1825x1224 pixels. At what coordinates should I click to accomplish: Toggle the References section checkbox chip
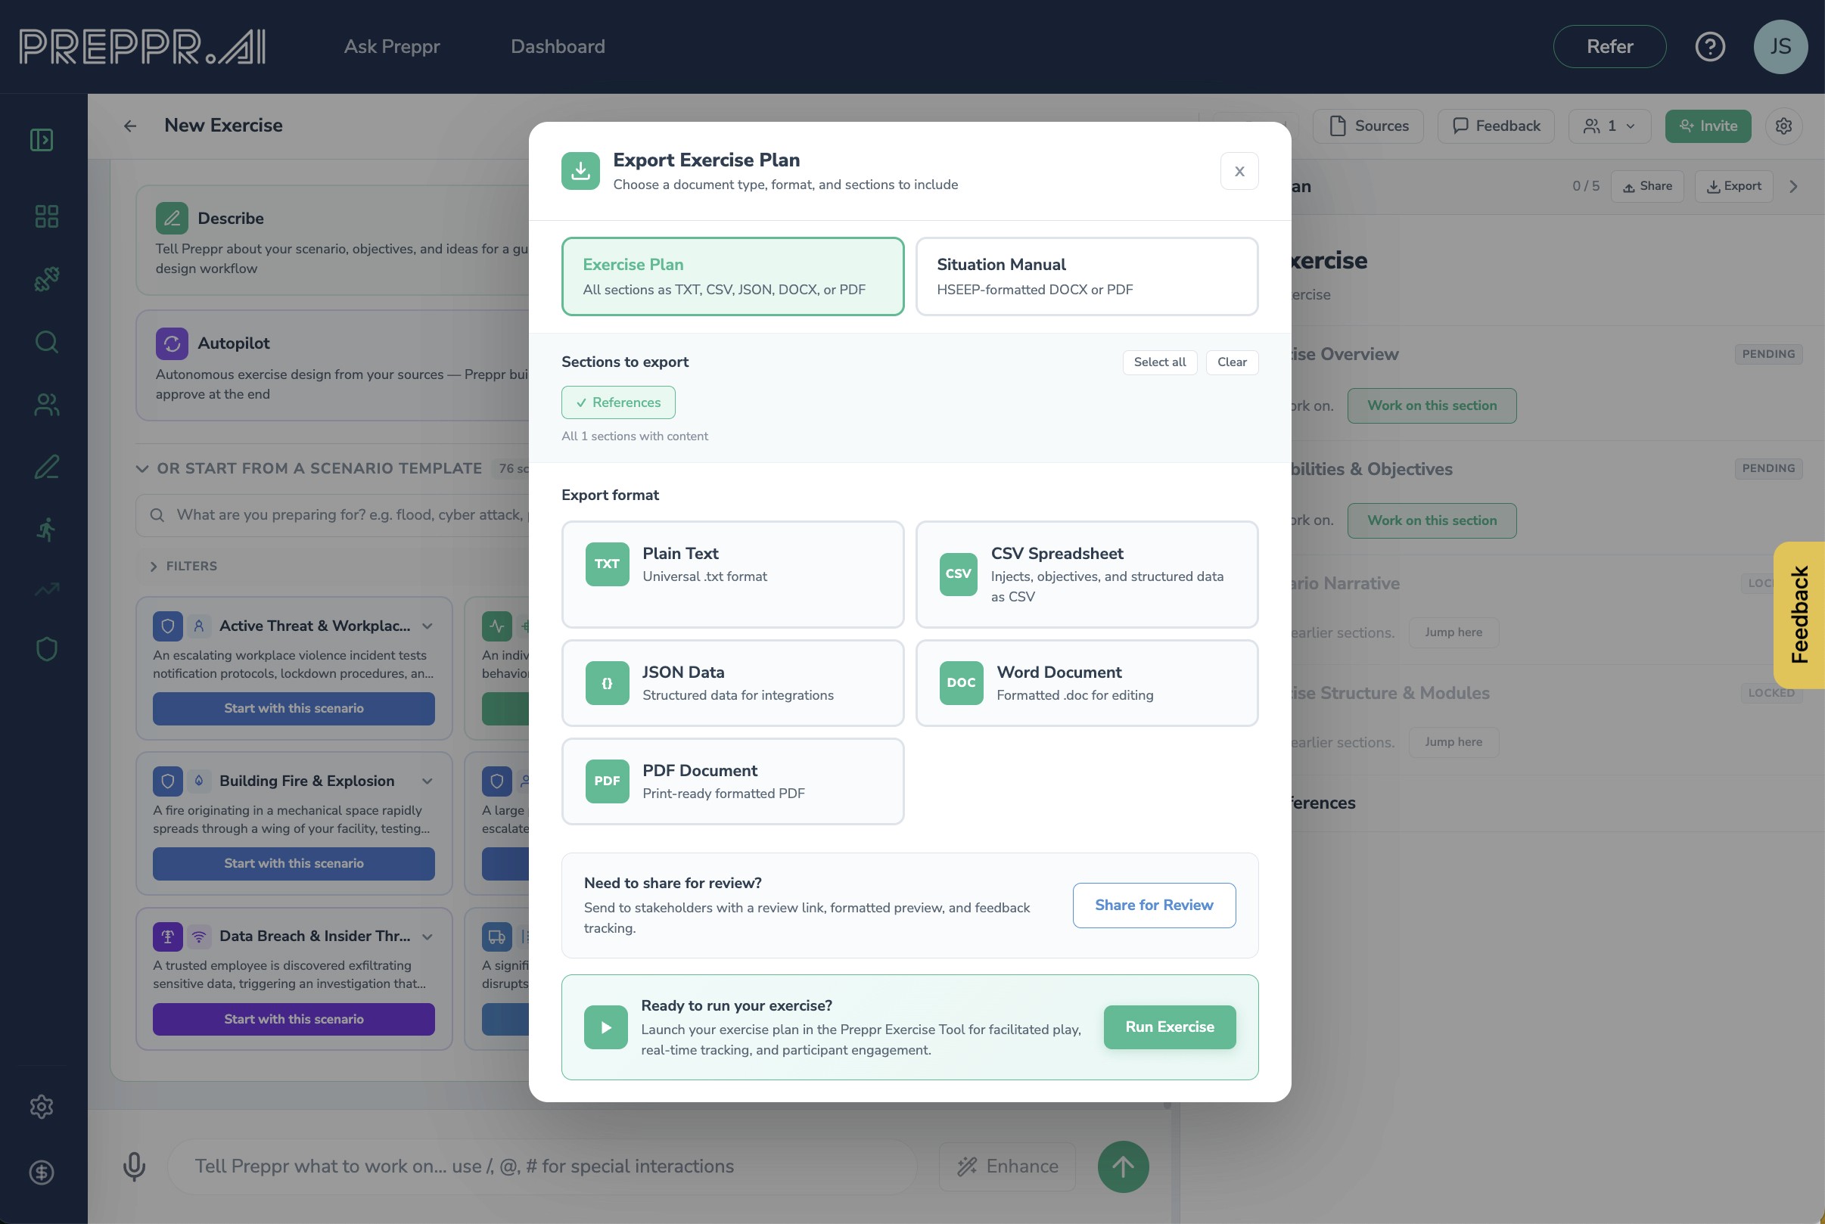[x=618, y=402]
